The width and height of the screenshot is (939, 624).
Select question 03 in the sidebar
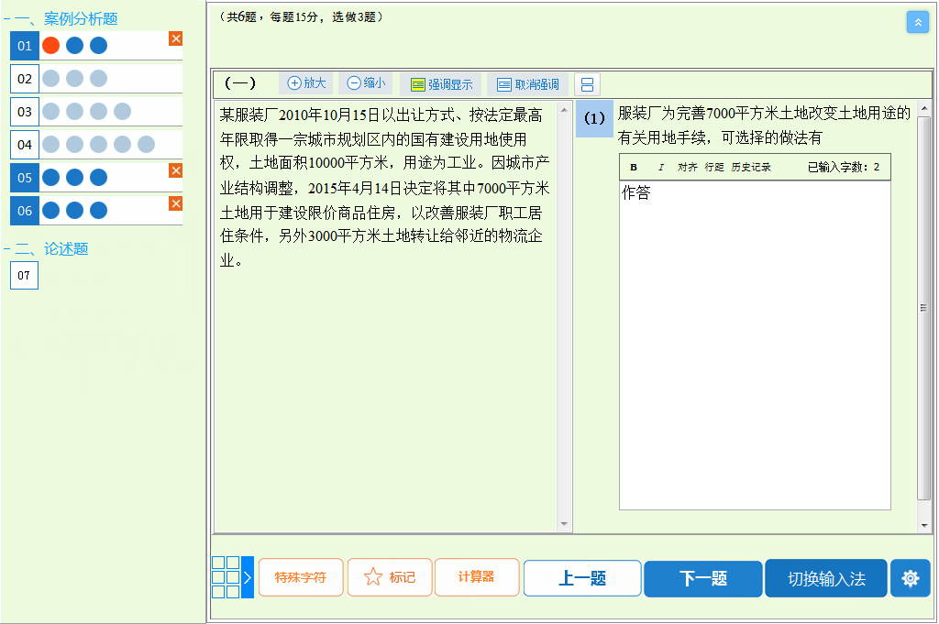click(23, 111)
